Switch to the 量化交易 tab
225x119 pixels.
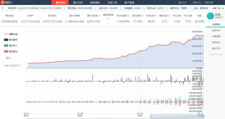pos(77,2)
